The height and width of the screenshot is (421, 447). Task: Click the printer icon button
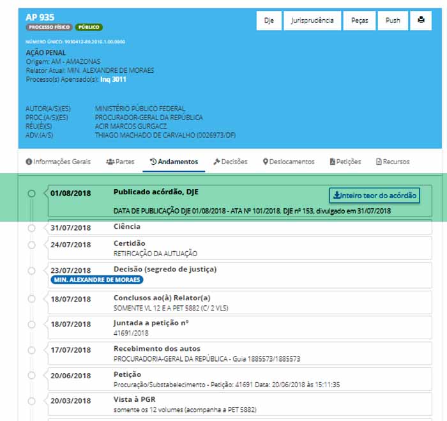pyautogui.click(x=421, y=20)
